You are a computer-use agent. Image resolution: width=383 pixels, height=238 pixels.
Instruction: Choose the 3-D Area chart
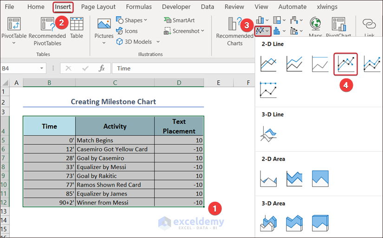[x=268, y=223]
